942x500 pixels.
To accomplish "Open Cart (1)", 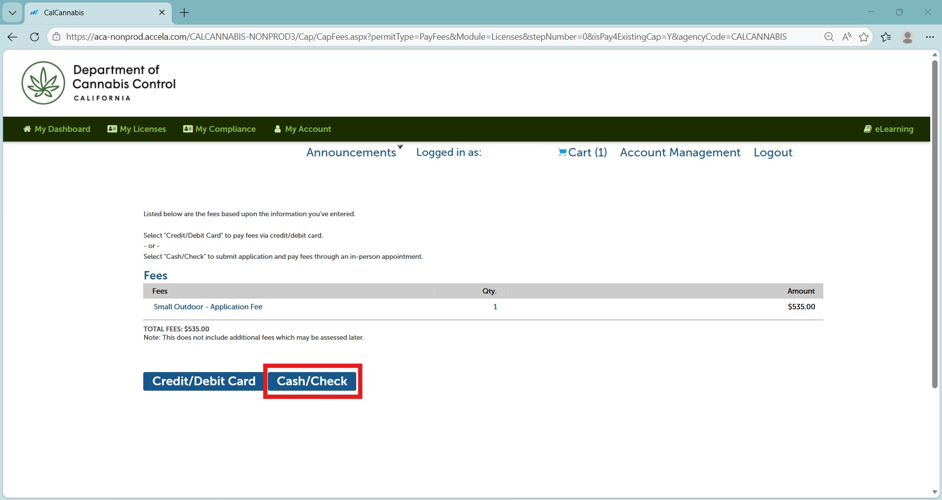I will pos(582,152).
